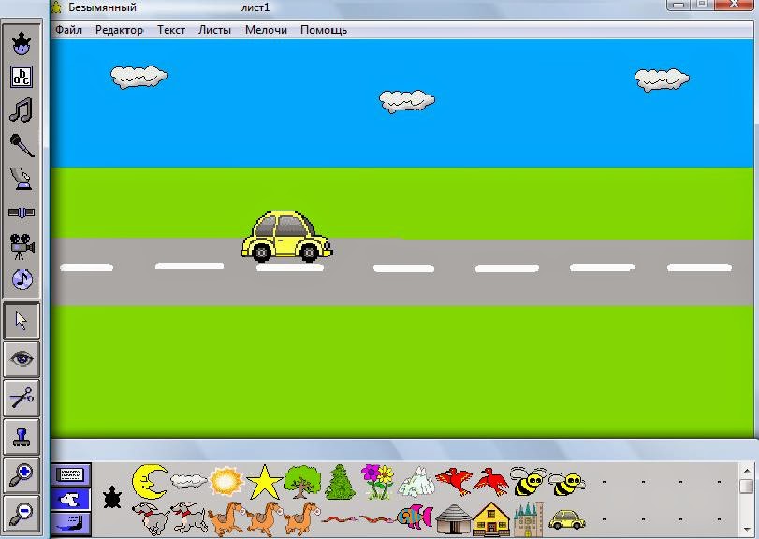This screenshot has height=539, width=759.
Task: Select the magnifier minus shrink tool
Action: pos(22,513)
